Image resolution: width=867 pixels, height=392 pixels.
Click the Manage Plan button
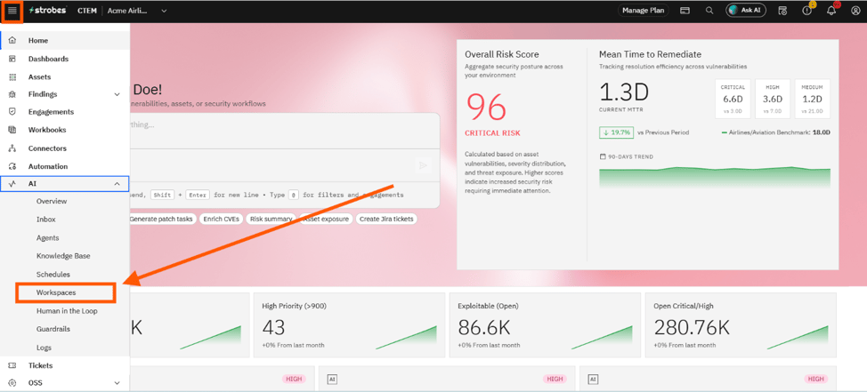[643, 11]
